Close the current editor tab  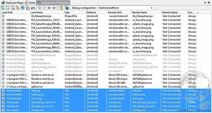209,3
